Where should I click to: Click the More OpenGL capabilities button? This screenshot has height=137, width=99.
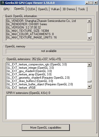(46, 128)
